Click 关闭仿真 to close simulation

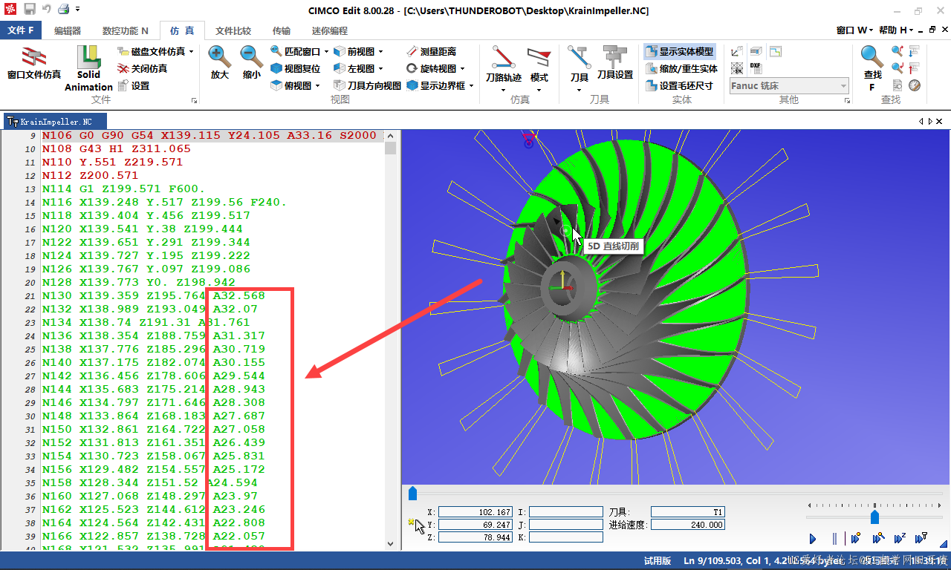143,68
